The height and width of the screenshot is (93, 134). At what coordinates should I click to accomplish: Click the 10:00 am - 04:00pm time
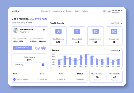click(38, 41)
